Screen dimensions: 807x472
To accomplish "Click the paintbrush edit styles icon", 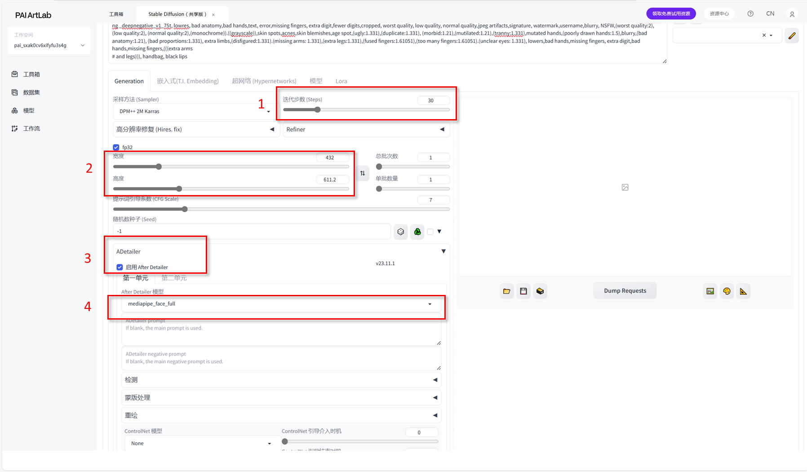I will tap(792, 35).
